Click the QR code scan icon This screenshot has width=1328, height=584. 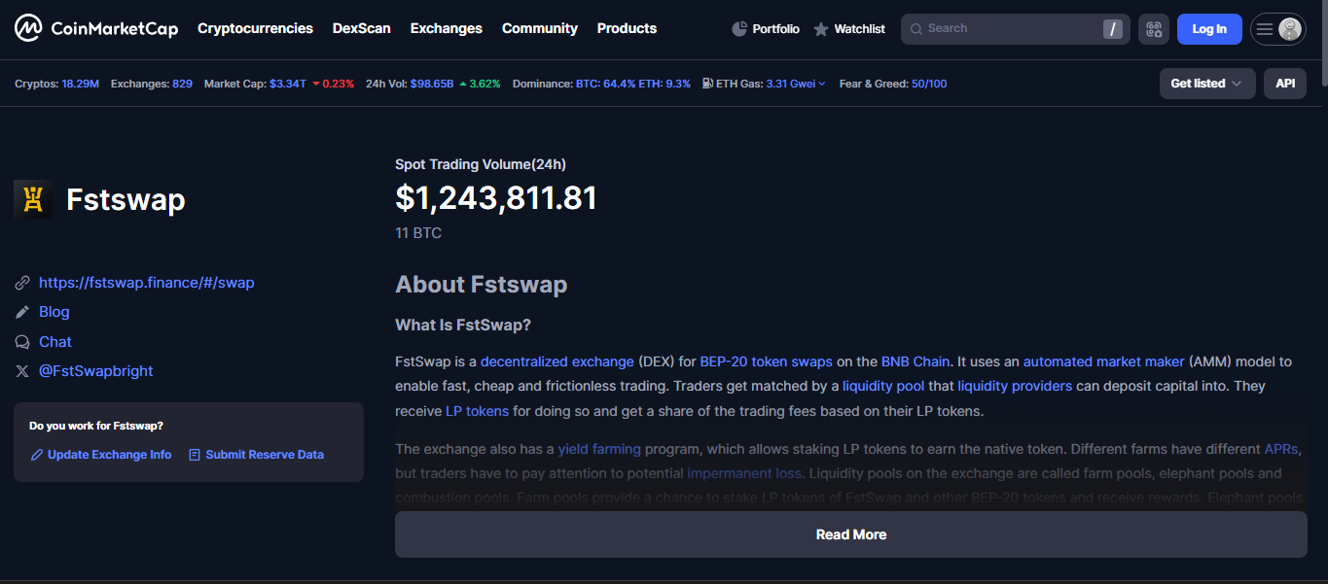[x=1153, y=29]
